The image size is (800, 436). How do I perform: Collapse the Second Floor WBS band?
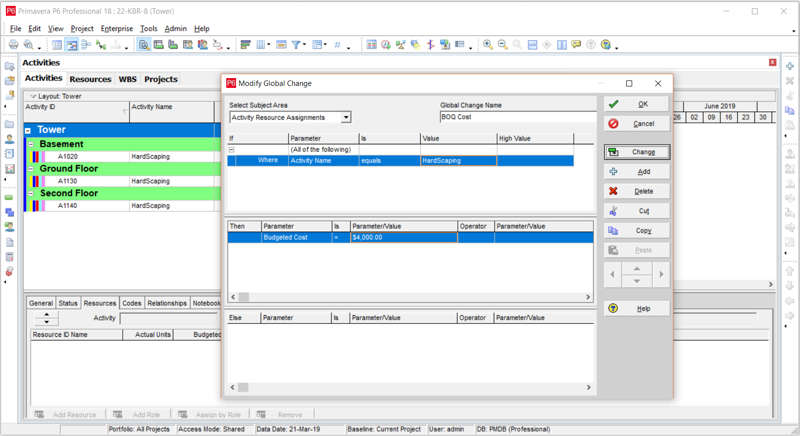(x=31, y=193)
